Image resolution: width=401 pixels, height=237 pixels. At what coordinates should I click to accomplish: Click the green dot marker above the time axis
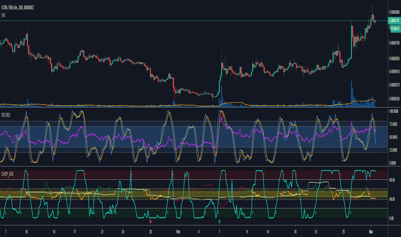[x=219, y=221]
